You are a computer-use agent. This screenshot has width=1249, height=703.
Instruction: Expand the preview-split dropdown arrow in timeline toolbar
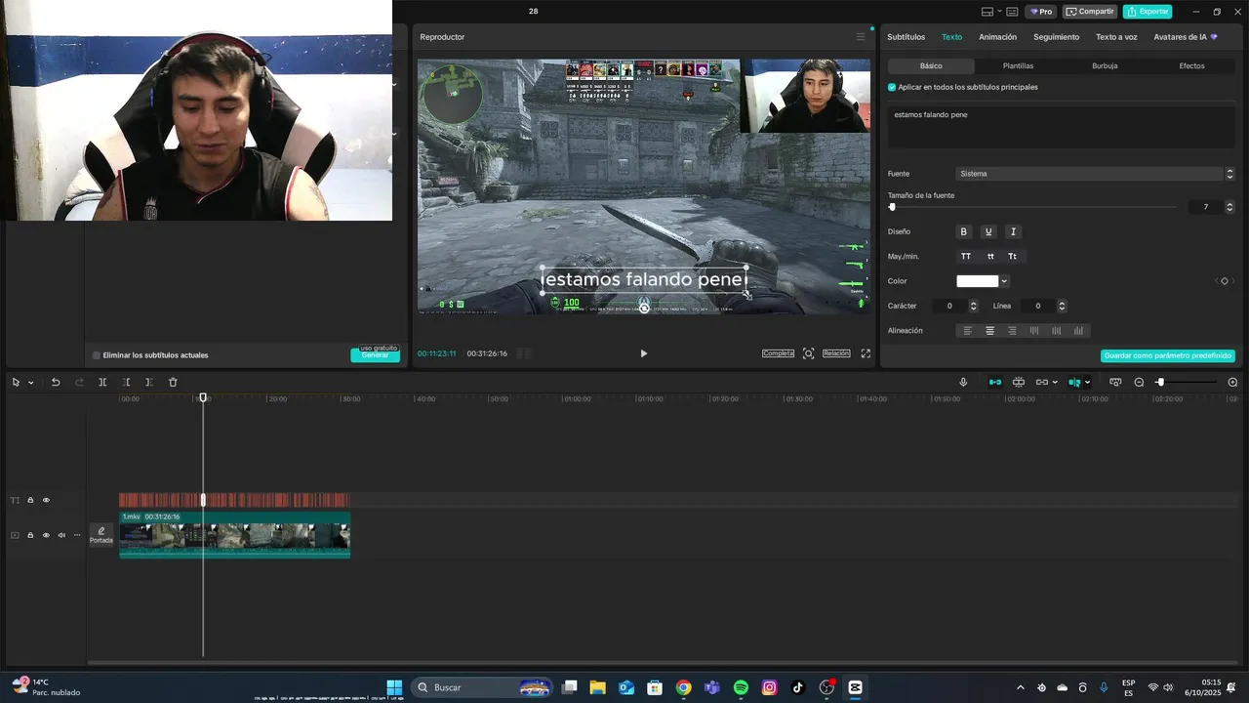pos(1087,383)
